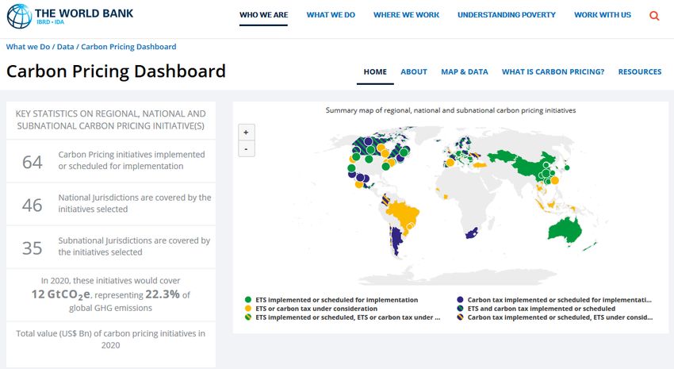This screenshot has height=369, width=674.
Task: Open the WORK WITH US menu
Action: coord(603,14)
